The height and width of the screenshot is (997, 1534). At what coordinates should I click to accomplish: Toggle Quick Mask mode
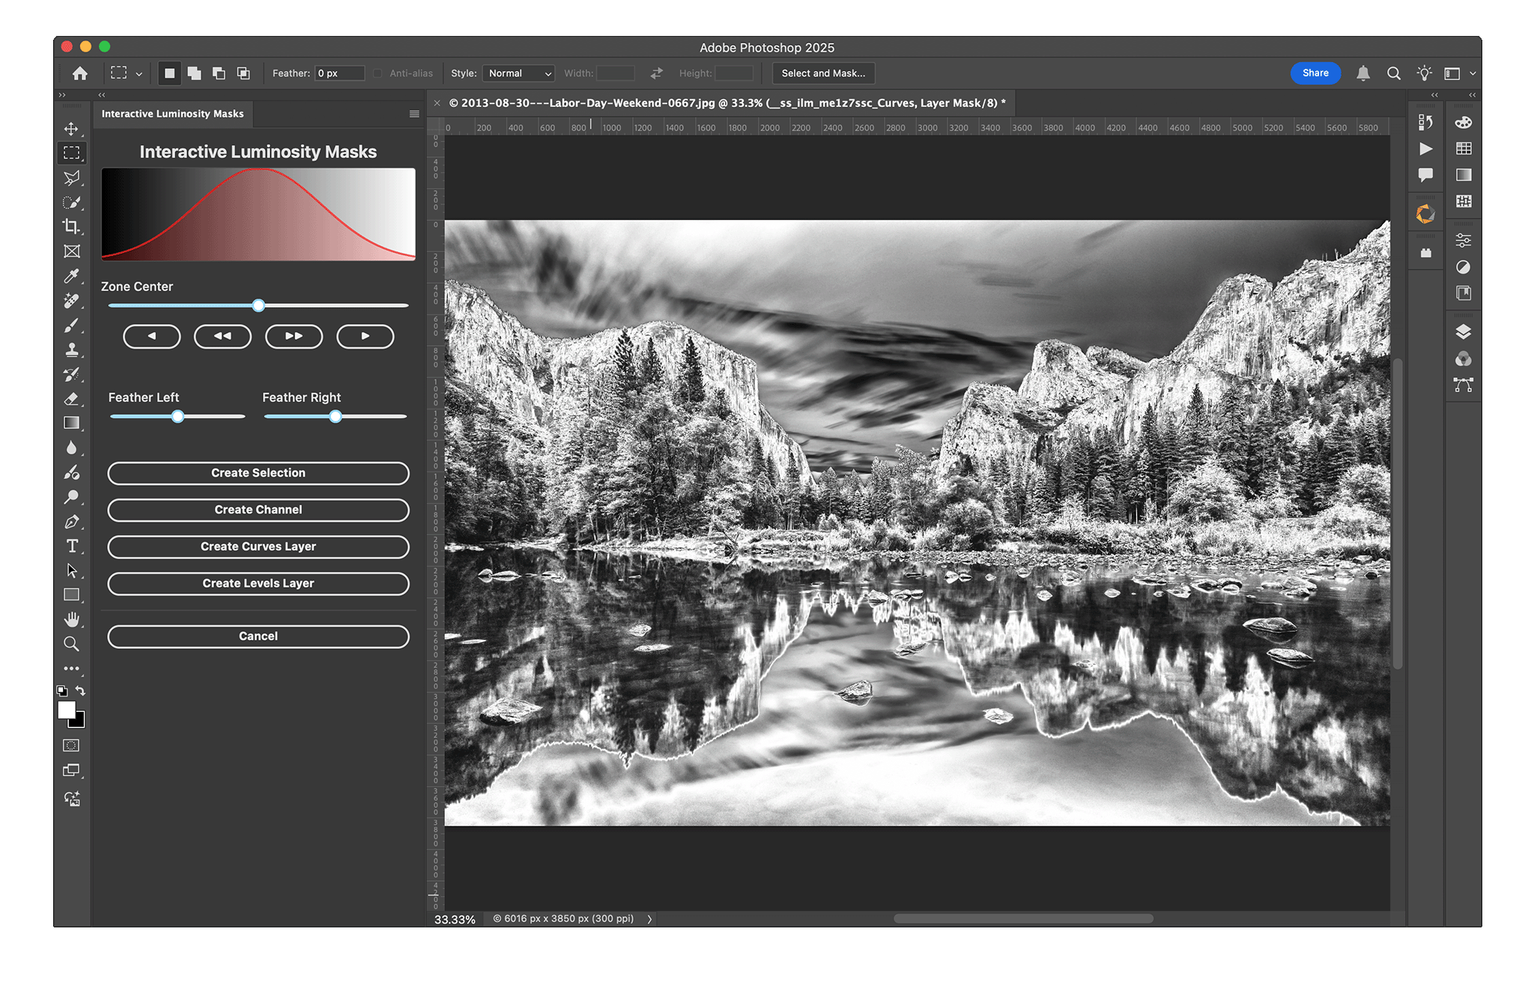(x=72, y=746)
